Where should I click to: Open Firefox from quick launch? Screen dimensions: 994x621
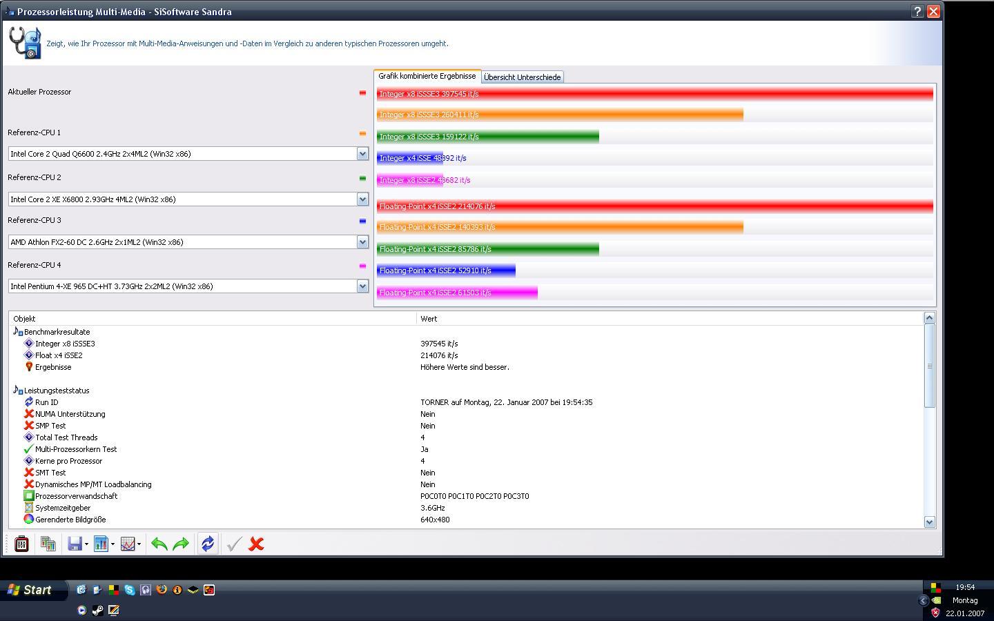coord(162,590)
